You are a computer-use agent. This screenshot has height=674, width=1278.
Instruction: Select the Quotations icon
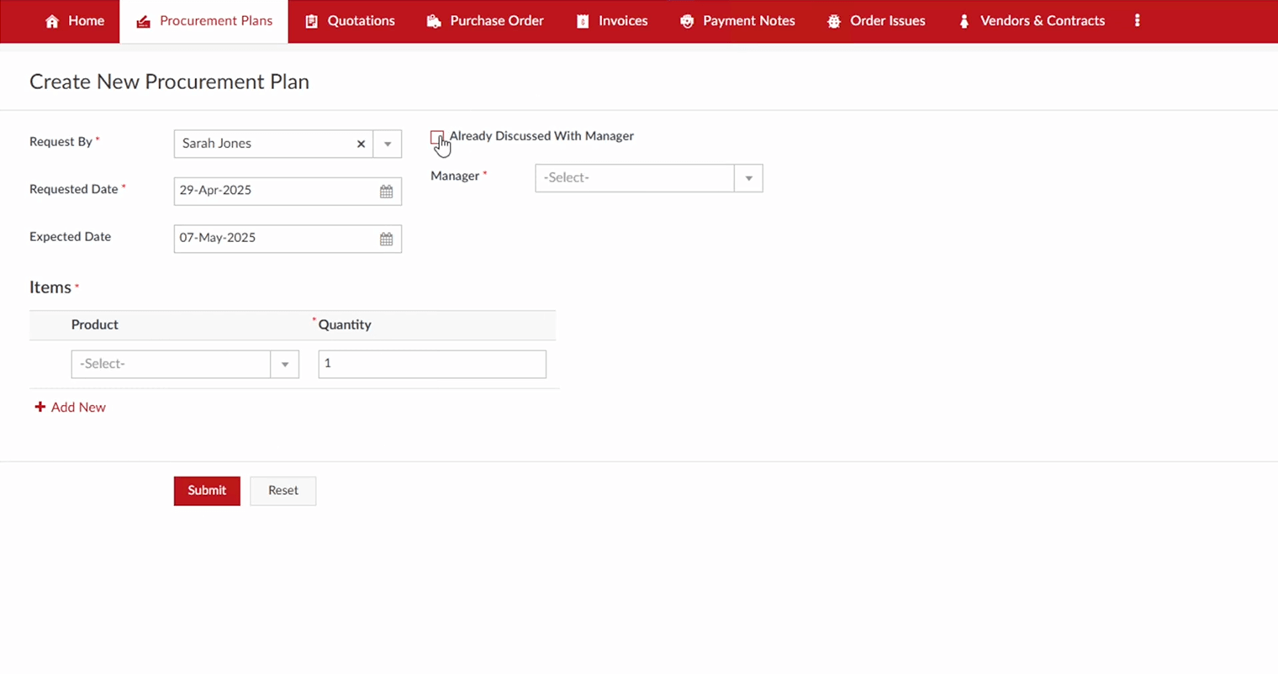click(x=313, y=20)
